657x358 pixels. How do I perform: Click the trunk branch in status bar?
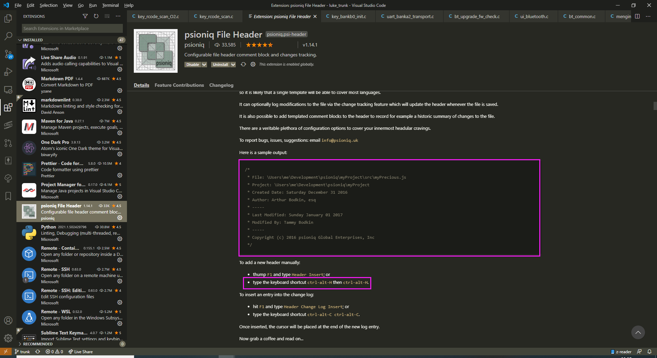[22, 352]
